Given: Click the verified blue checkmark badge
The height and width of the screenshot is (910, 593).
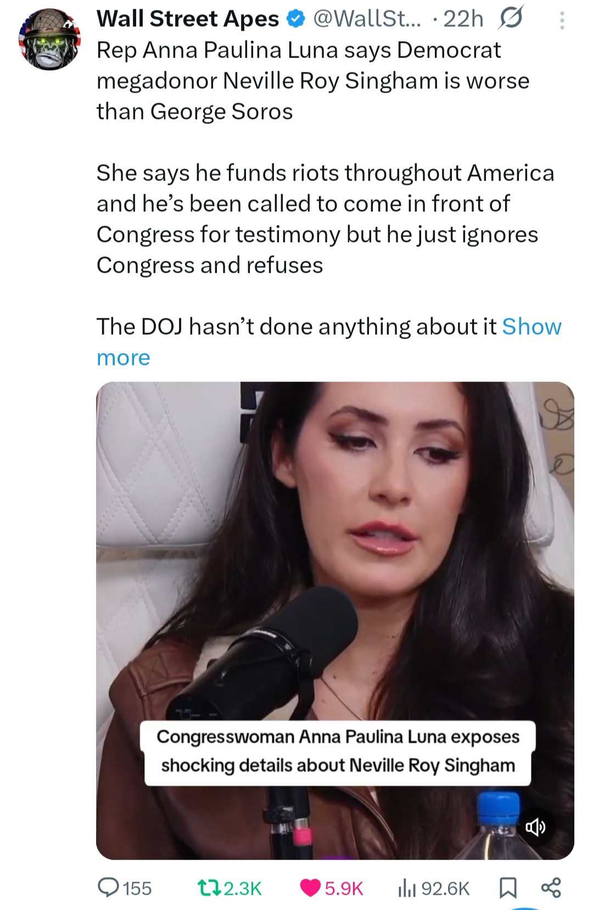Looking at the screenshot, I should click(x=296, y=19).
